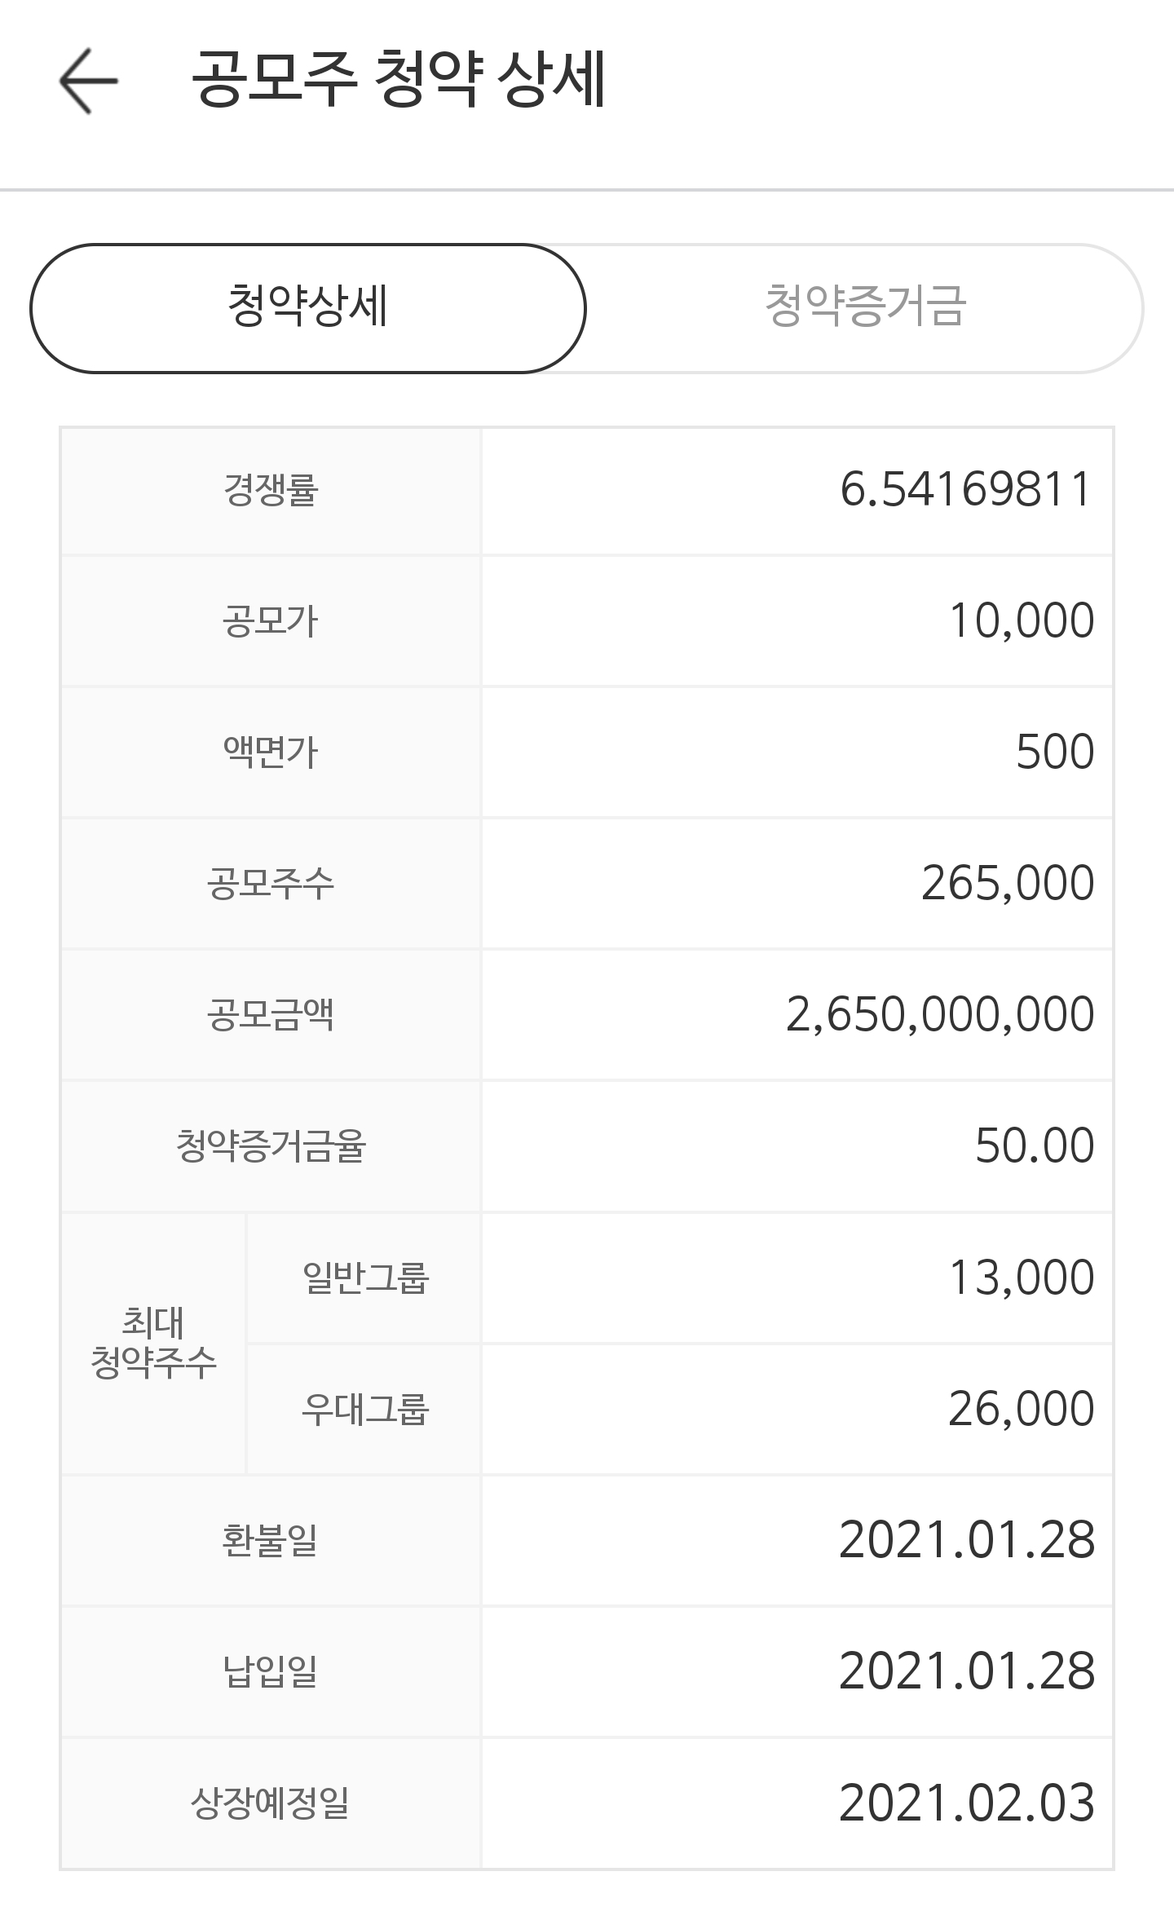
Task: Tap the 경쟁률 row label
Action: pos(271,490)
